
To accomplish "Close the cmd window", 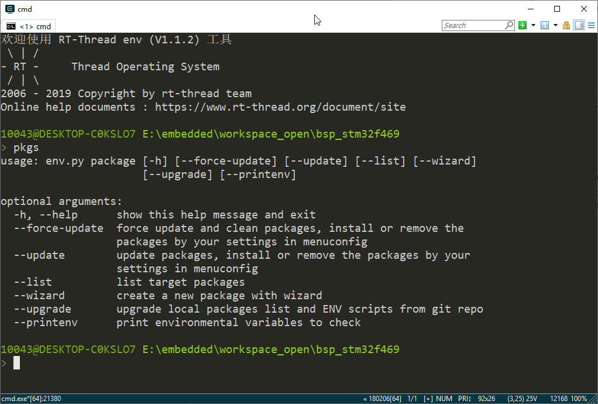I will point(584,9).
